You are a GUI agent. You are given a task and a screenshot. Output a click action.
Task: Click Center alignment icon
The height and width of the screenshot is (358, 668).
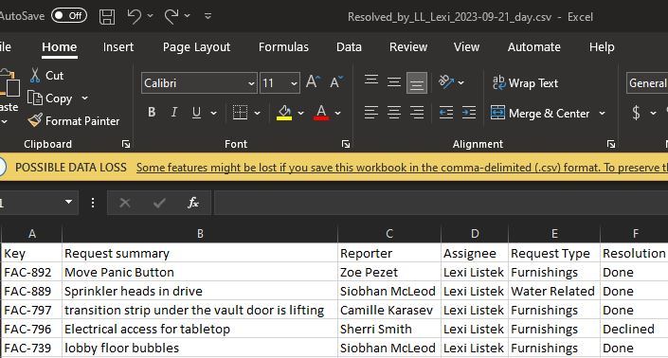coord(394,113)
